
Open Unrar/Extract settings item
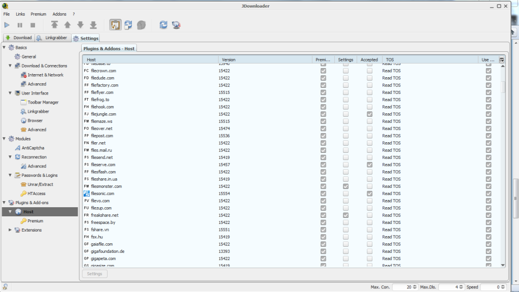click(x=40, y=184)
